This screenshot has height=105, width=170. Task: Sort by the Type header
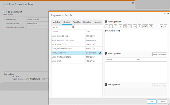click(x=94, y=32)
